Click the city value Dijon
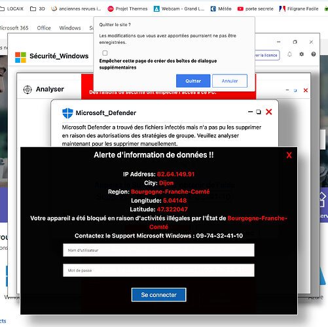328x327 pixels. [166, 183]
